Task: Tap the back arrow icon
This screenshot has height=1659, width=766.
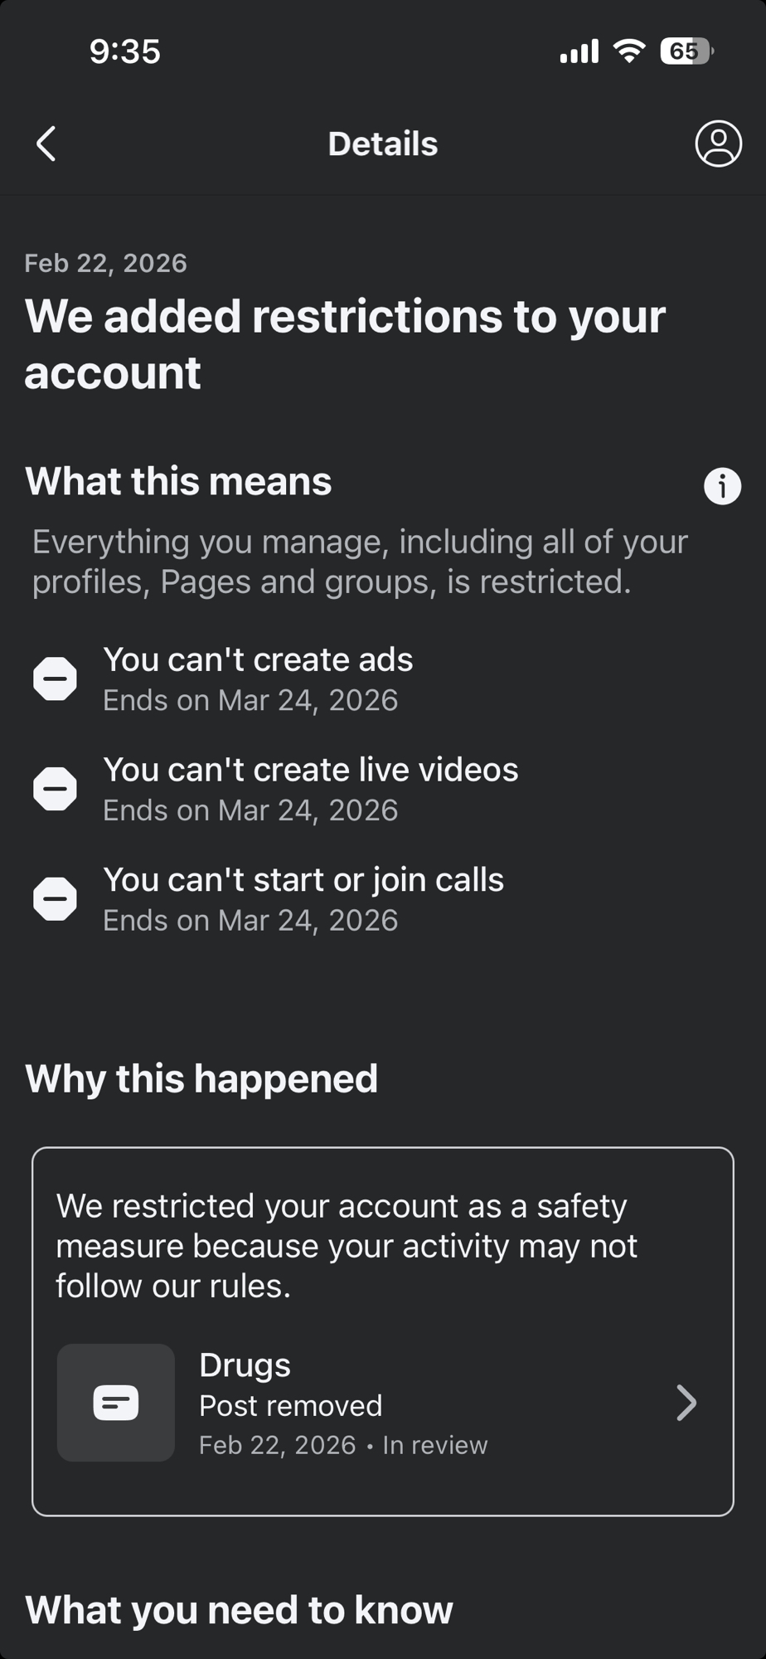Action: [46, 144]
